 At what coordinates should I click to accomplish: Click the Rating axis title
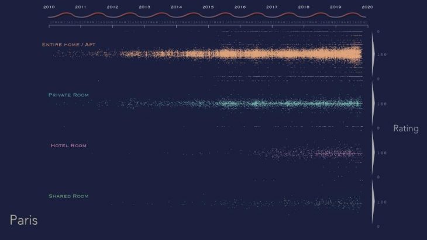tap(405, 128)
